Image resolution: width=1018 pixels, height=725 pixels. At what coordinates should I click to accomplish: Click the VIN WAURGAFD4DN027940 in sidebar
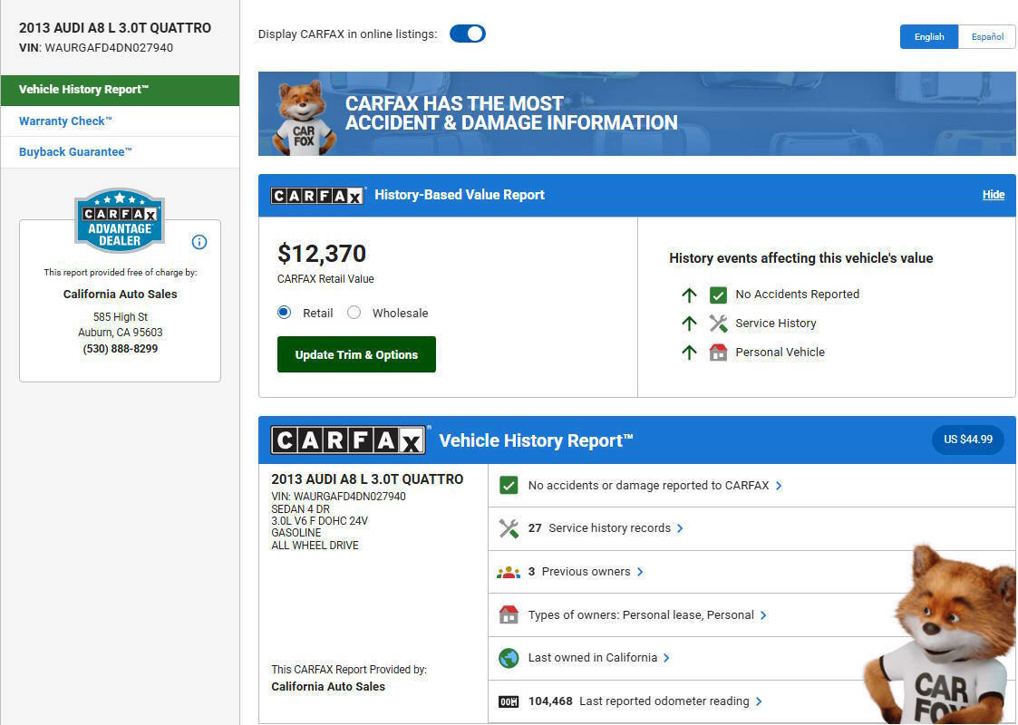point(96,47)
